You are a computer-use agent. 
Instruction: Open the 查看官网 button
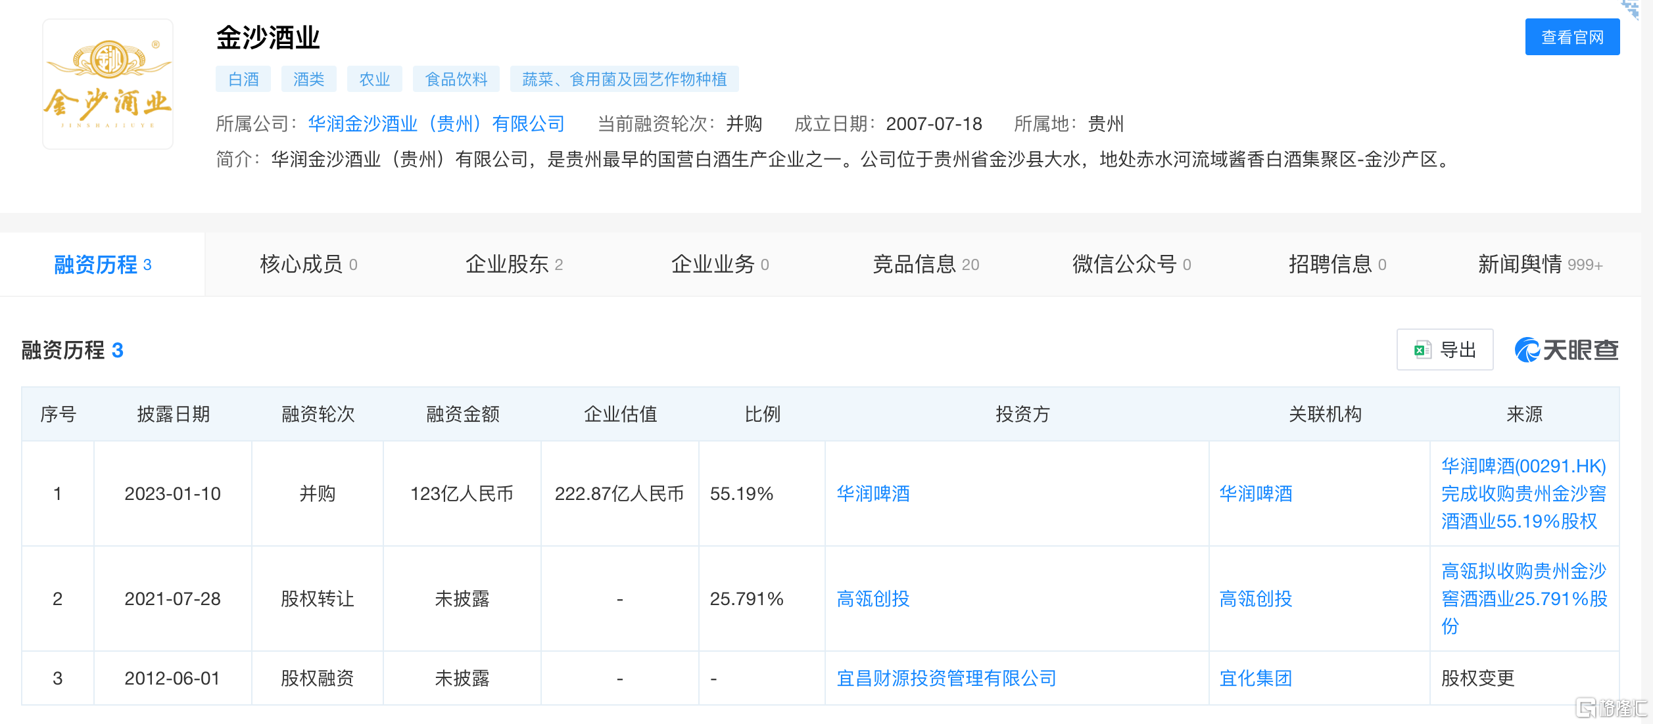click(1572, 37)
